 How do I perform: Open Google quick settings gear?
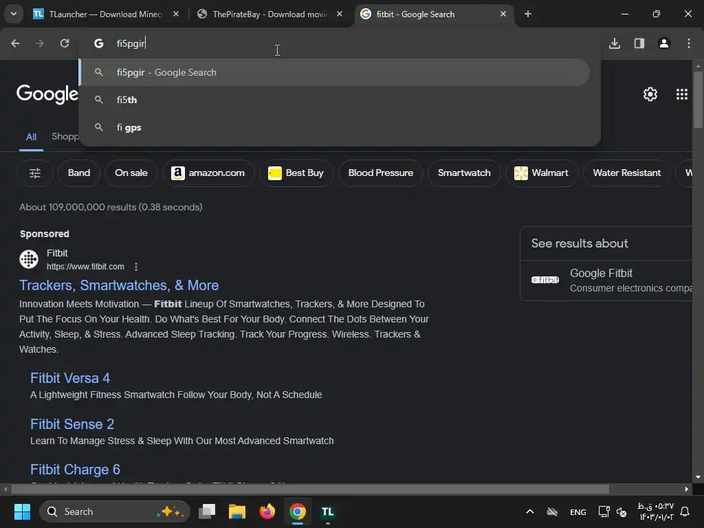click(x=650, y=94)
